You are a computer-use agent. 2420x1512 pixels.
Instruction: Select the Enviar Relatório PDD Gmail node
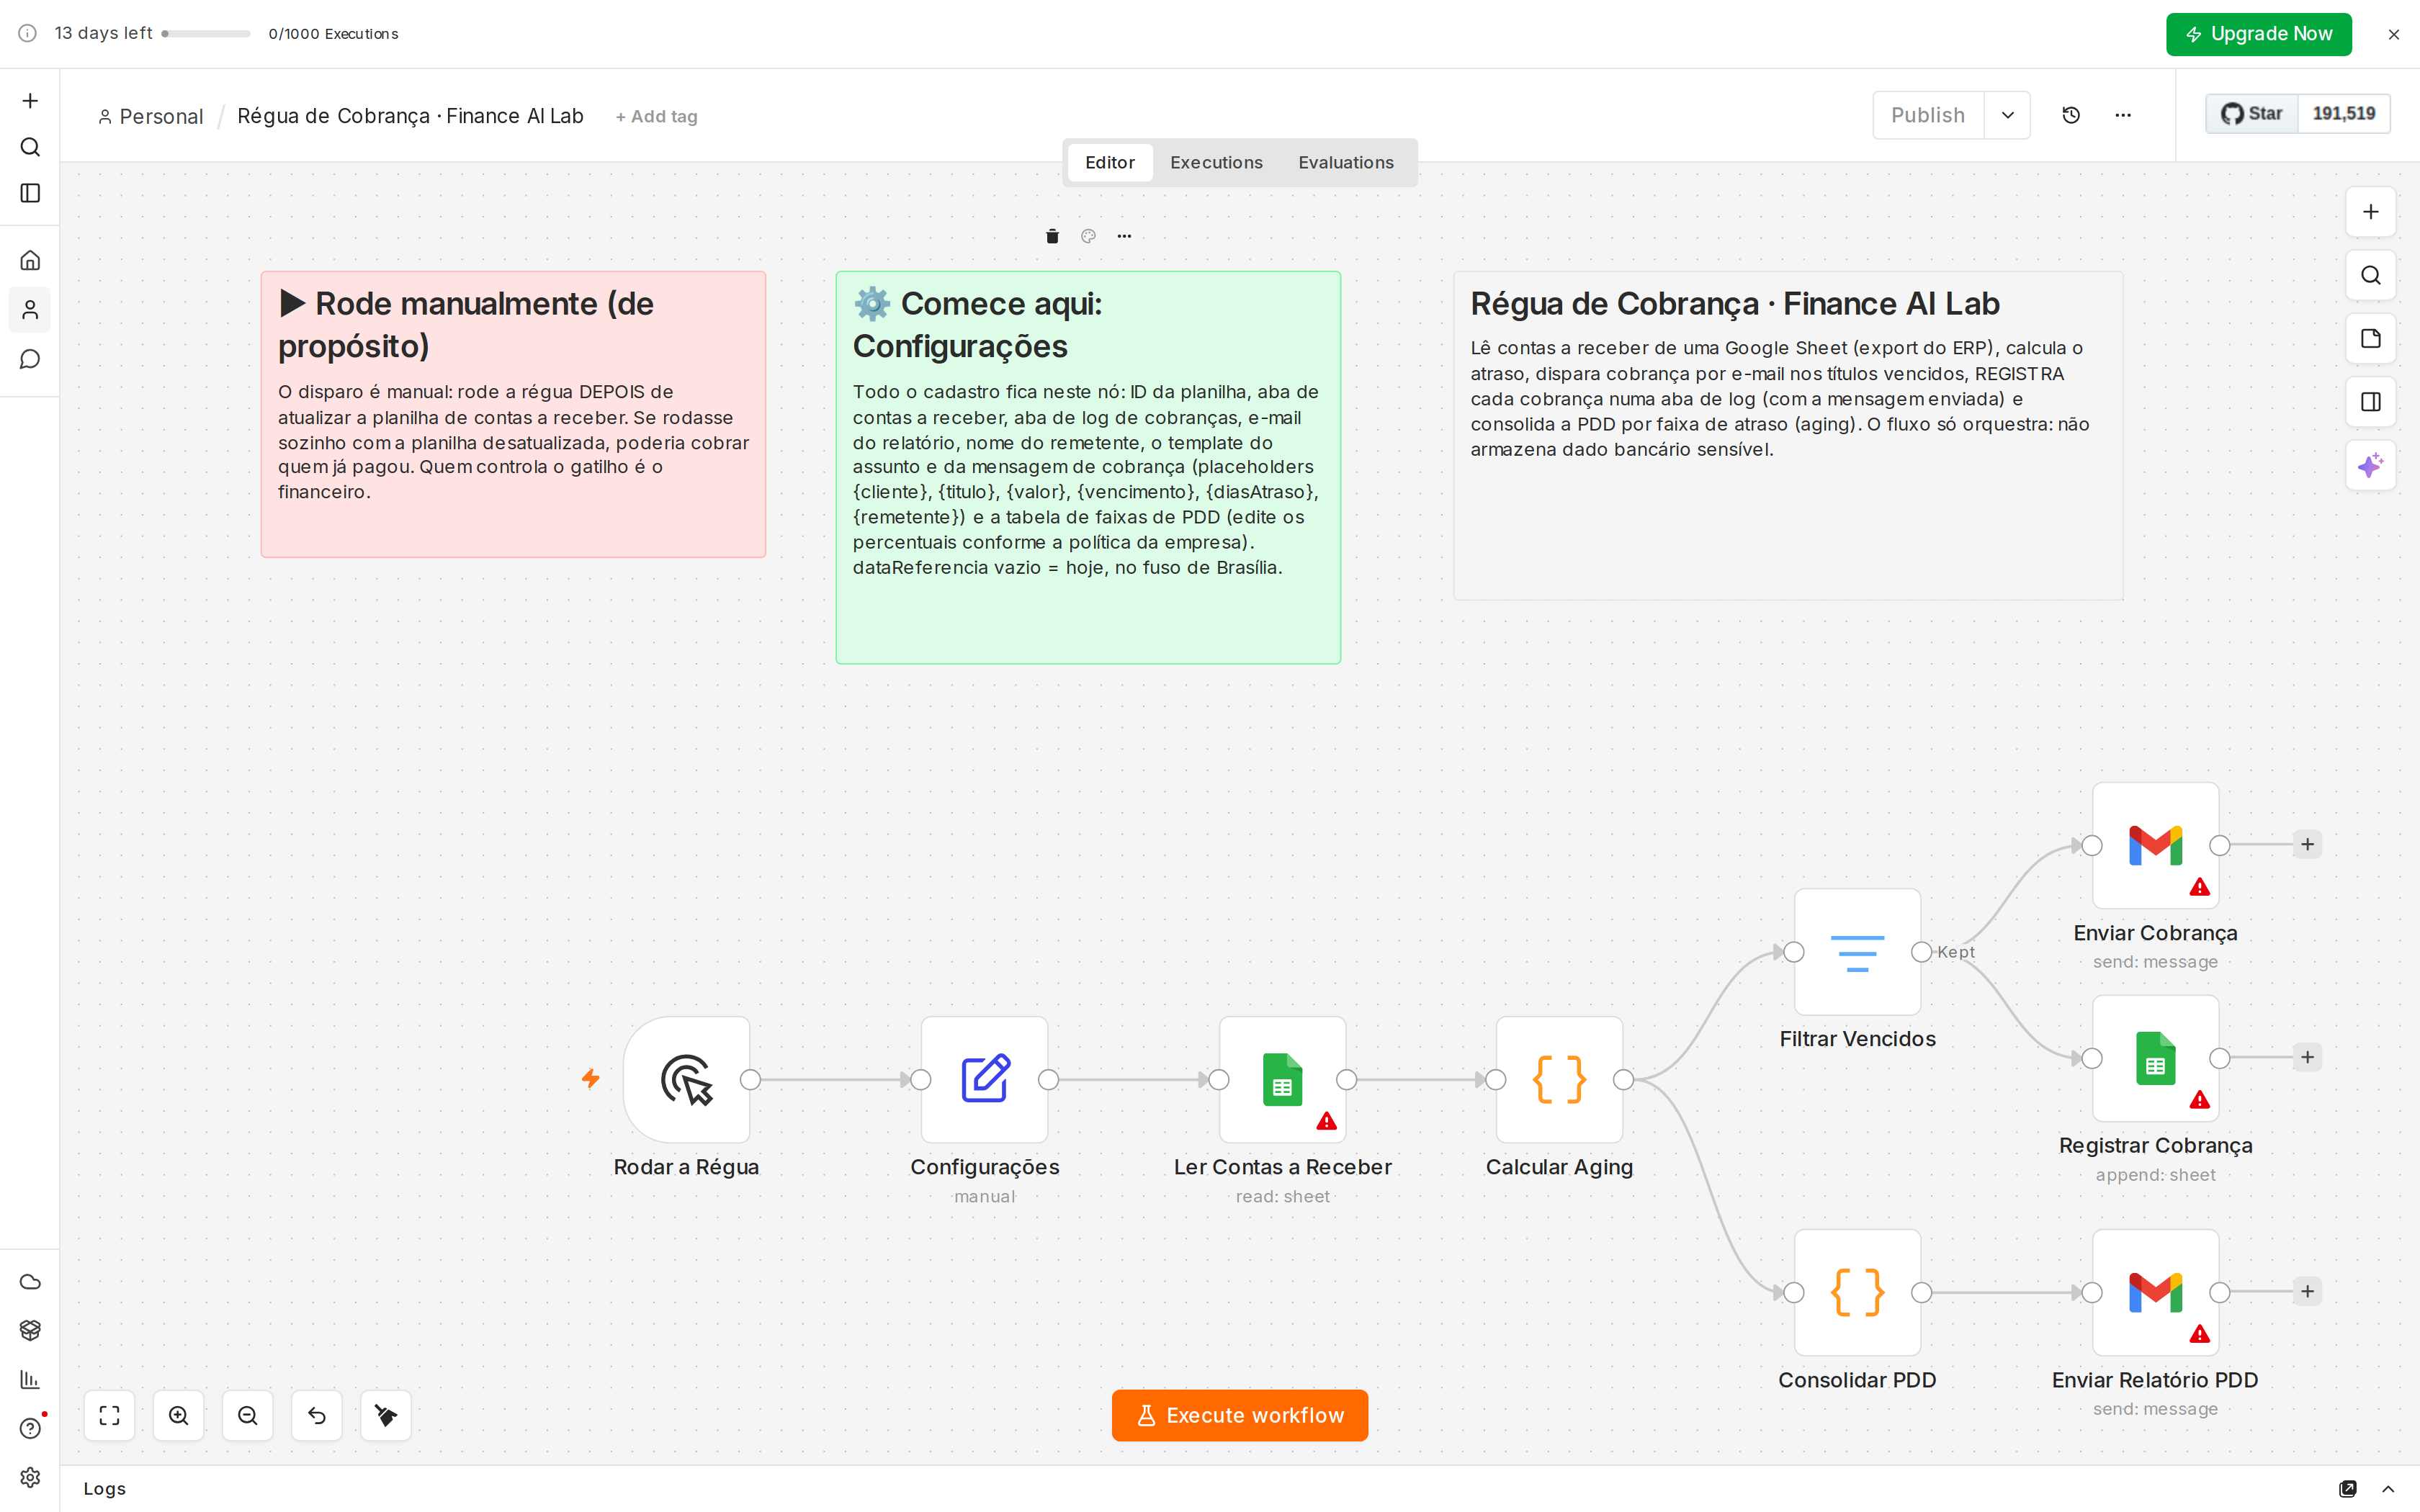2155,1292
